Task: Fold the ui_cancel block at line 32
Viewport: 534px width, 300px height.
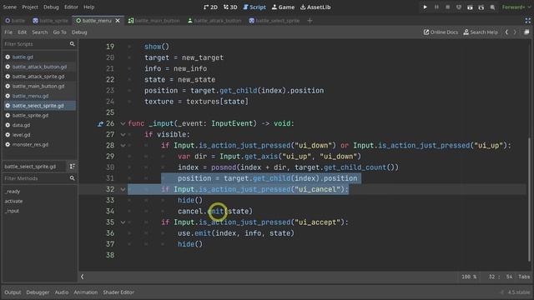Action: click(123, 189)
